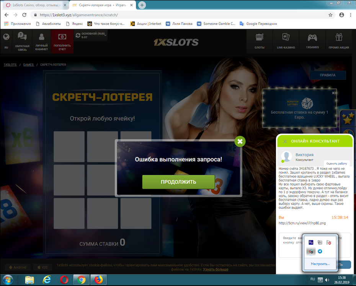Show hidden tray icons arrow
356x286 pixels.
(x=320, y=280)
